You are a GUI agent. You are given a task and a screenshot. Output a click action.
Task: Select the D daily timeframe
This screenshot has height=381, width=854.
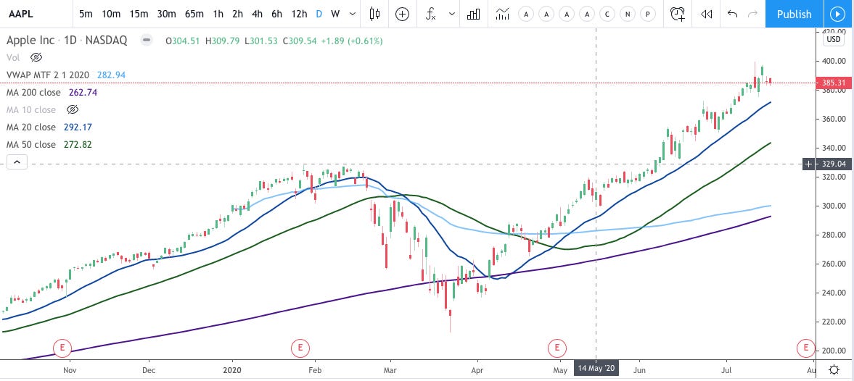pyautogui.click(x=319, y=14)
